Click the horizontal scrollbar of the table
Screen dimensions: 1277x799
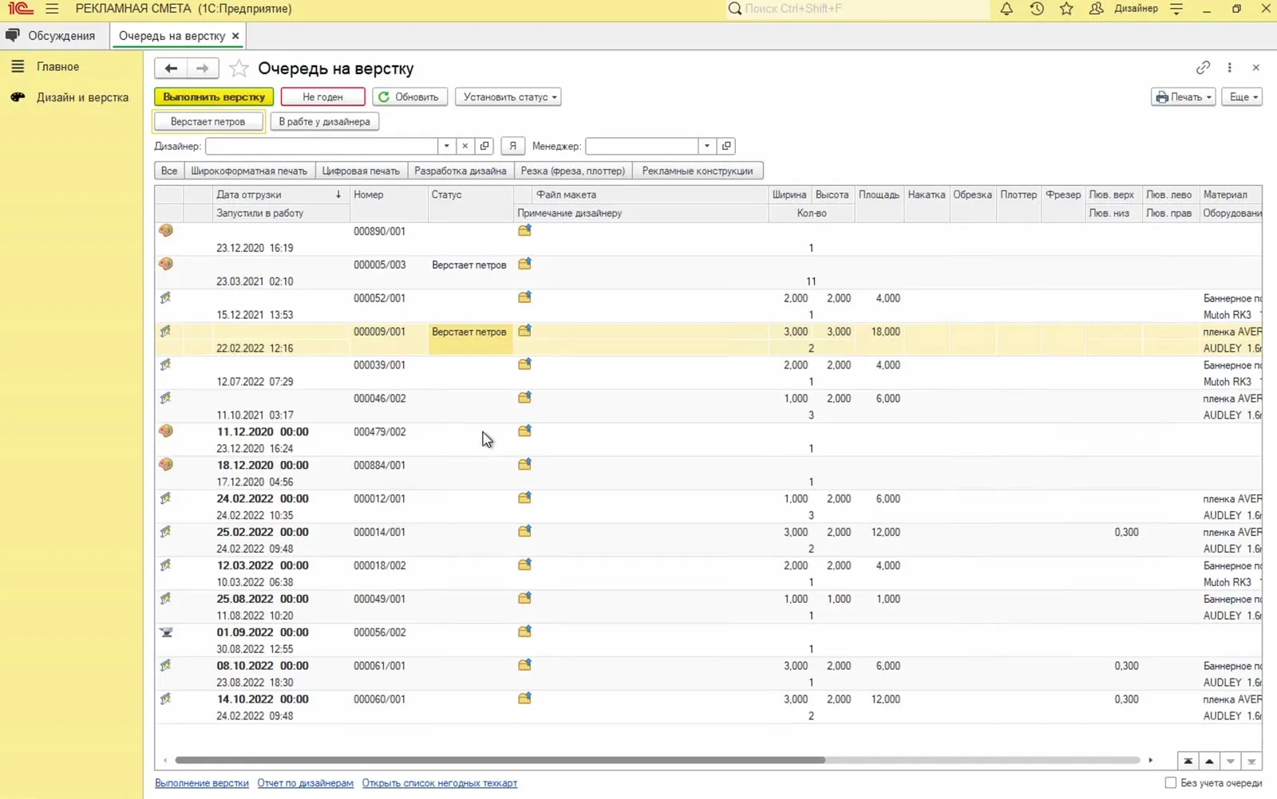(500, 760)
